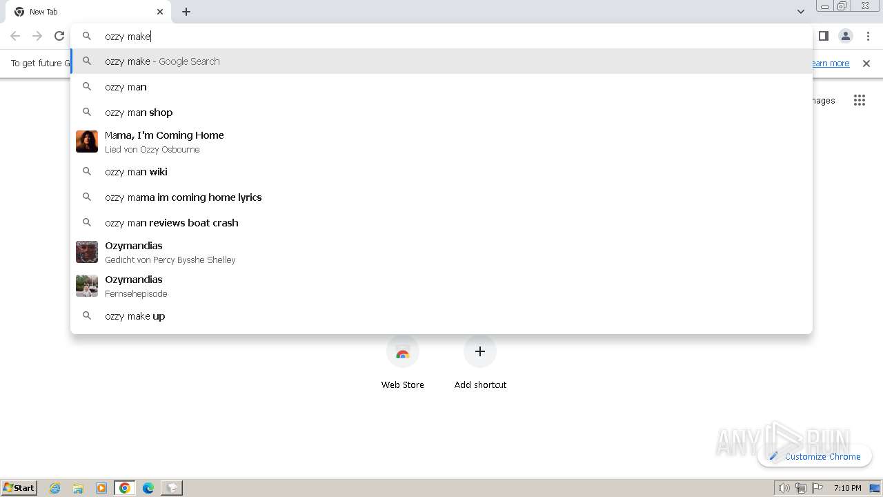This screenshot has width=883, height=497.
Task: Click the volume speaker tray icon
Action: (x=784, y=488)
